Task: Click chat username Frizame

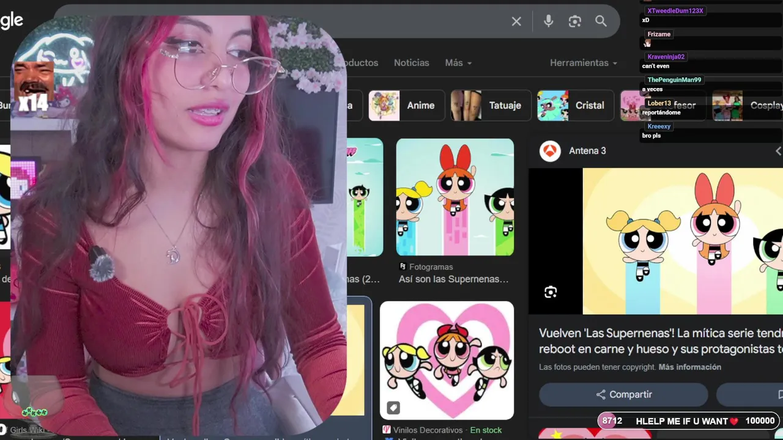Action: pyautogui.click(x=659, y=34)
